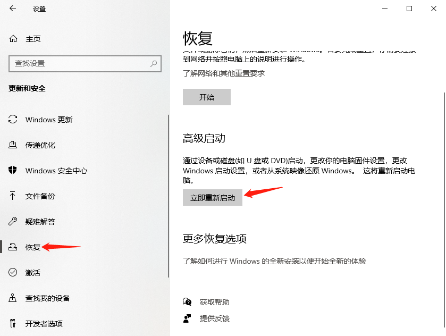Open 获取帮助 via its question mark icon
This screenshot has width=446, height=336.
187,301
